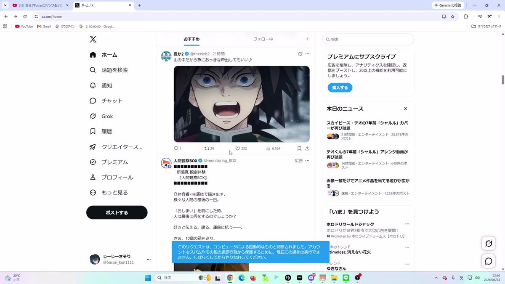Reply to 豊か2 post

tap(177, 149)
